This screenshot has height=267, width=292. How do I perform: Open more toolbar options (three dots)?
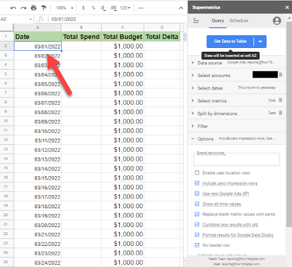pyautogui.click(x=141, y=8)
